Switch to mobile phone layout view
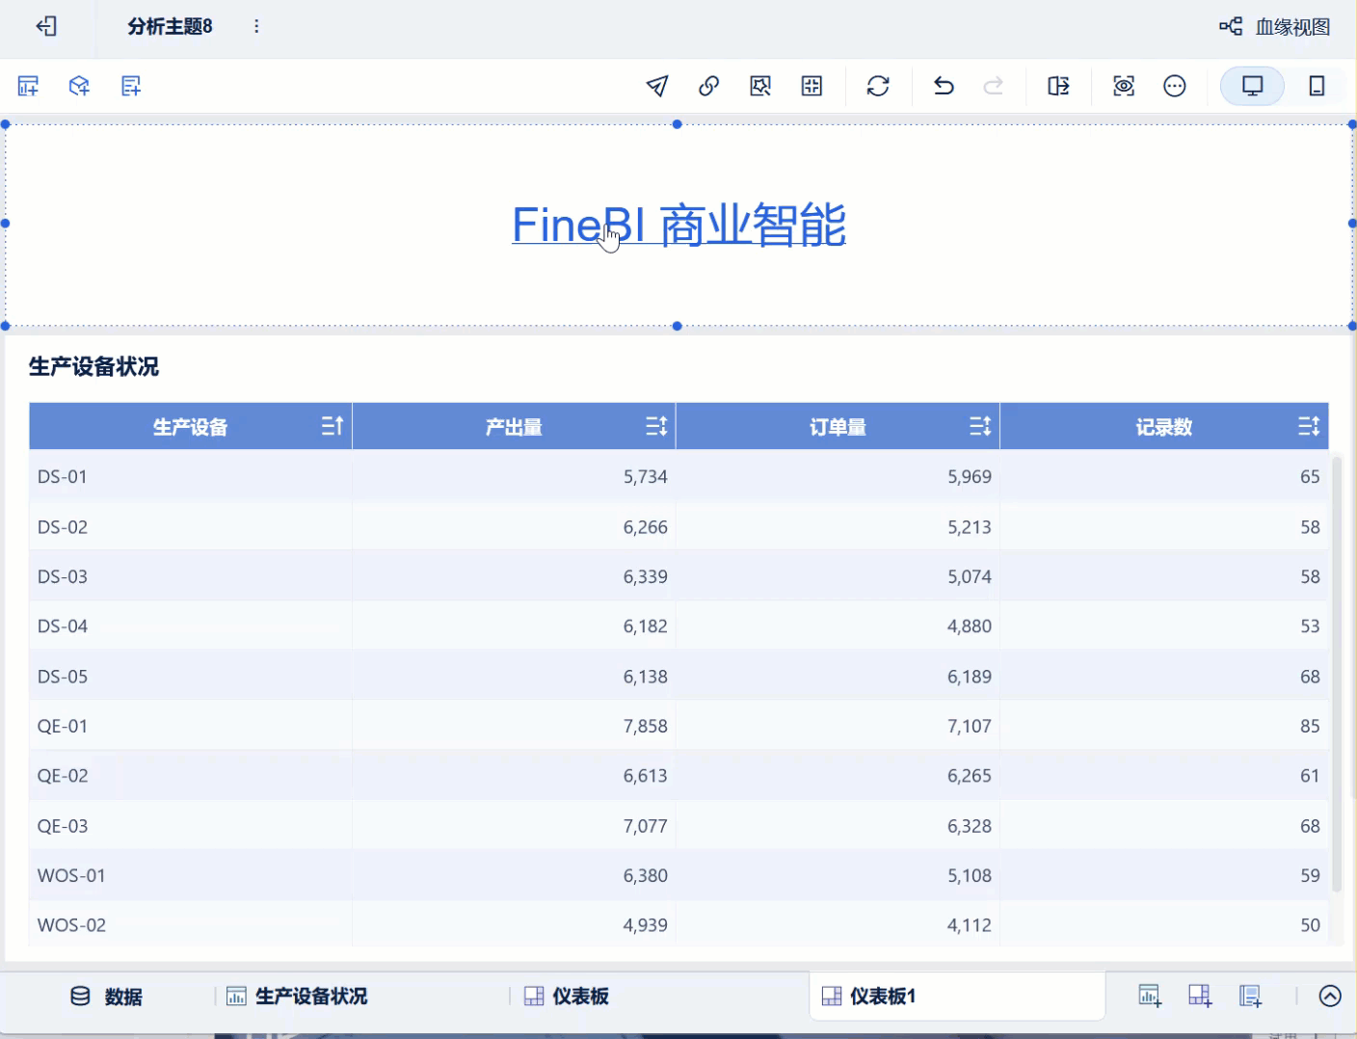 pyautogui.click(x=1317, y=86)
